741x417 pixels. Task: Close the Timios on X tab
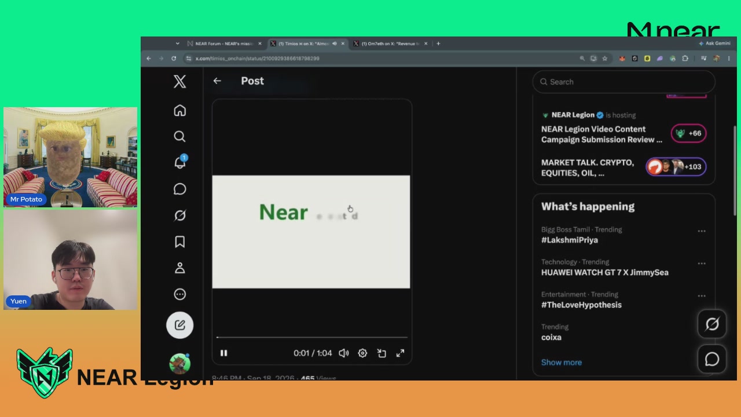coord(343,43)
